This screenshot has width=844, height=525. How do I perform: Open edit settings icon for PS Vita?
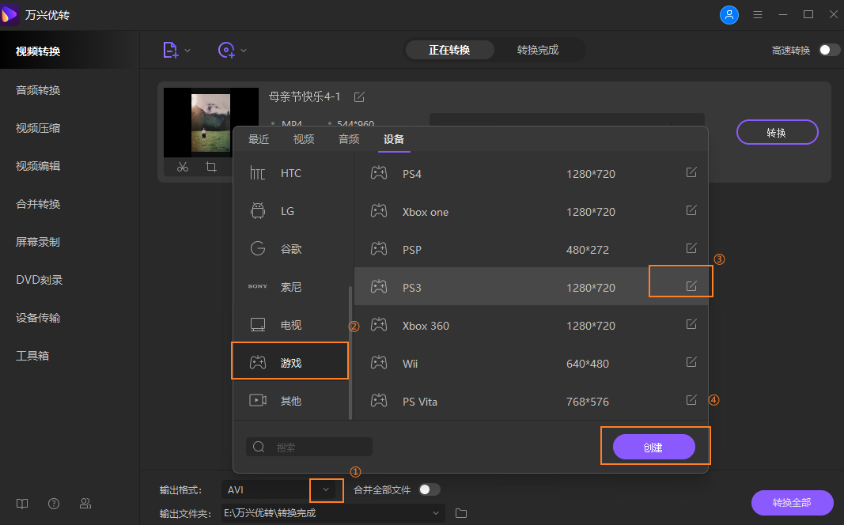click(x=691, y=400)
